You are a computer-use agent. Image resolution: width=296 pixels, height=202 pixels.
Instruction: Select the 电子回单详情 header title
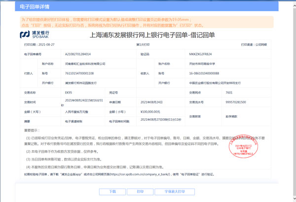click(x=35, y=7)
